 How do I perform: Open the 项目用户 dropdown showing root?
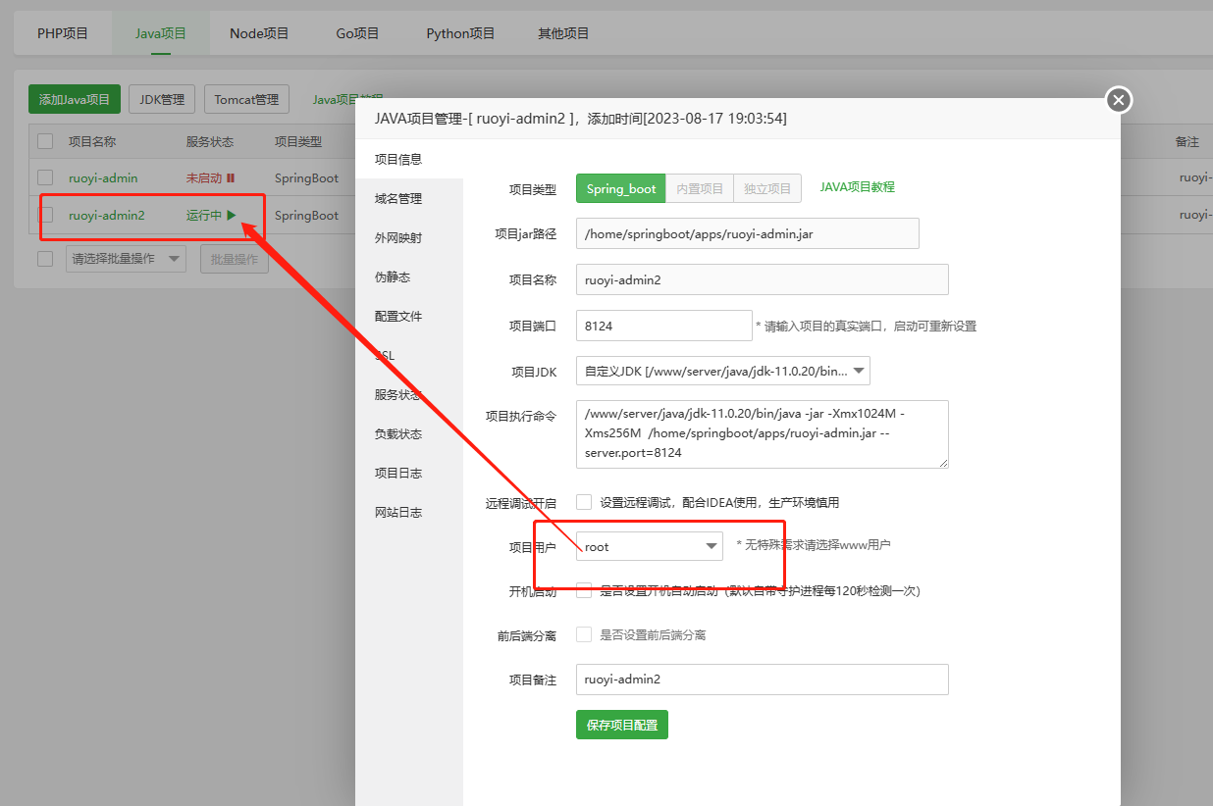click(650, 546)
